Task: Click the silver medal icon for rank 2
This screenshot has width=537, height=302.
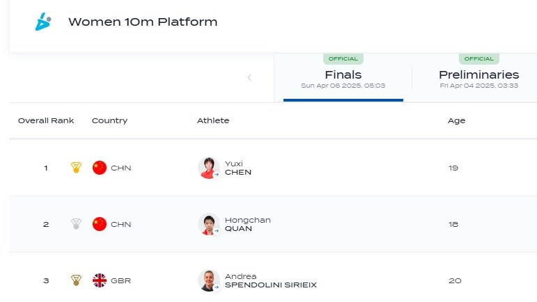Action: 76,224
